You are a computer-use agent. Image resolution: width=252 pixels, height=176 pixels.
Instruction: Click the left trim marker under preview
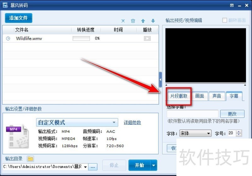[166, 85]
